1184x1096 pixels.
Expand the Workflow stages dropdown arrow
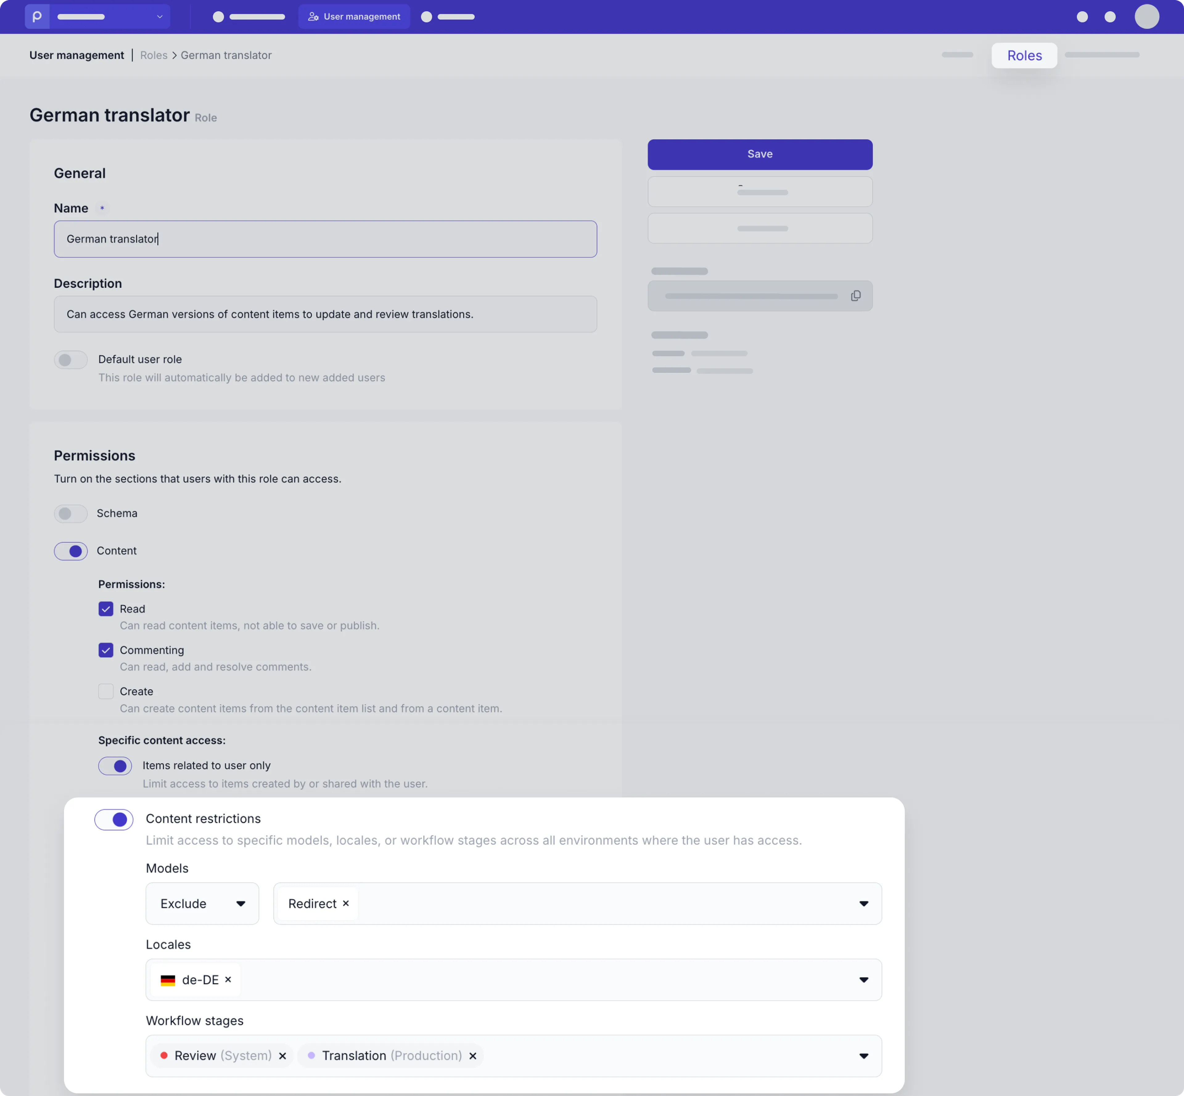[x=864, y=1056]
